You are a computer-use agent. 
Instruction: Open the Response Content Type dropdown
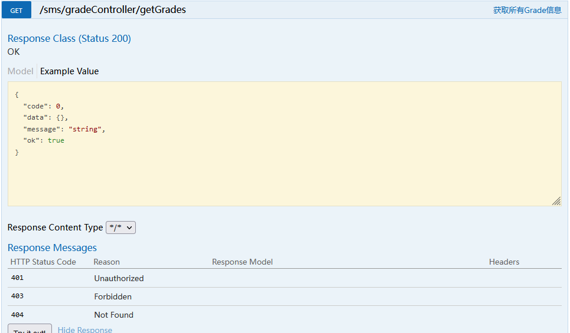tap(120, 228)
